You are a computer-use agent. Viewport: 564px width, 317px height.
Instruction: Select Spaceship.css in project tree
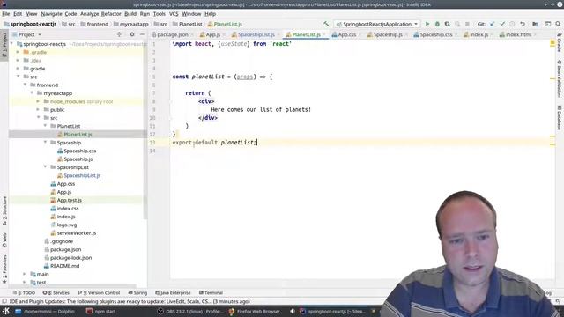[x=79, y=151]
